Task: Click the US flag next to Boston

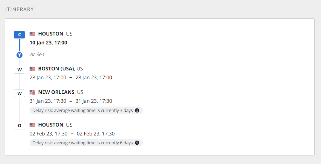Action: tap(32, 69)
